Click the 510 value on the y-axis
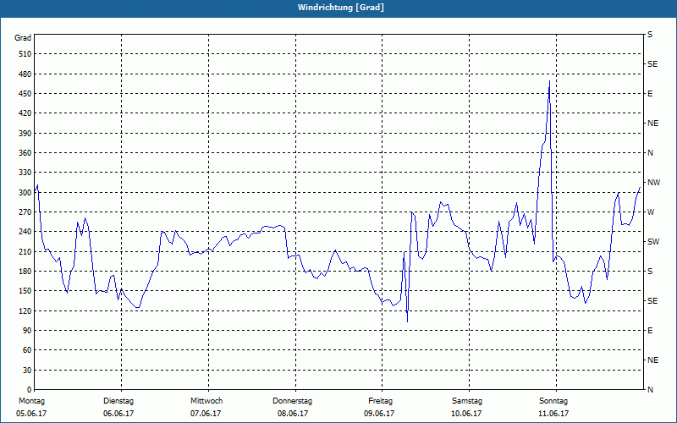Viewport: 677px width, 423px height. pos(25,54)
